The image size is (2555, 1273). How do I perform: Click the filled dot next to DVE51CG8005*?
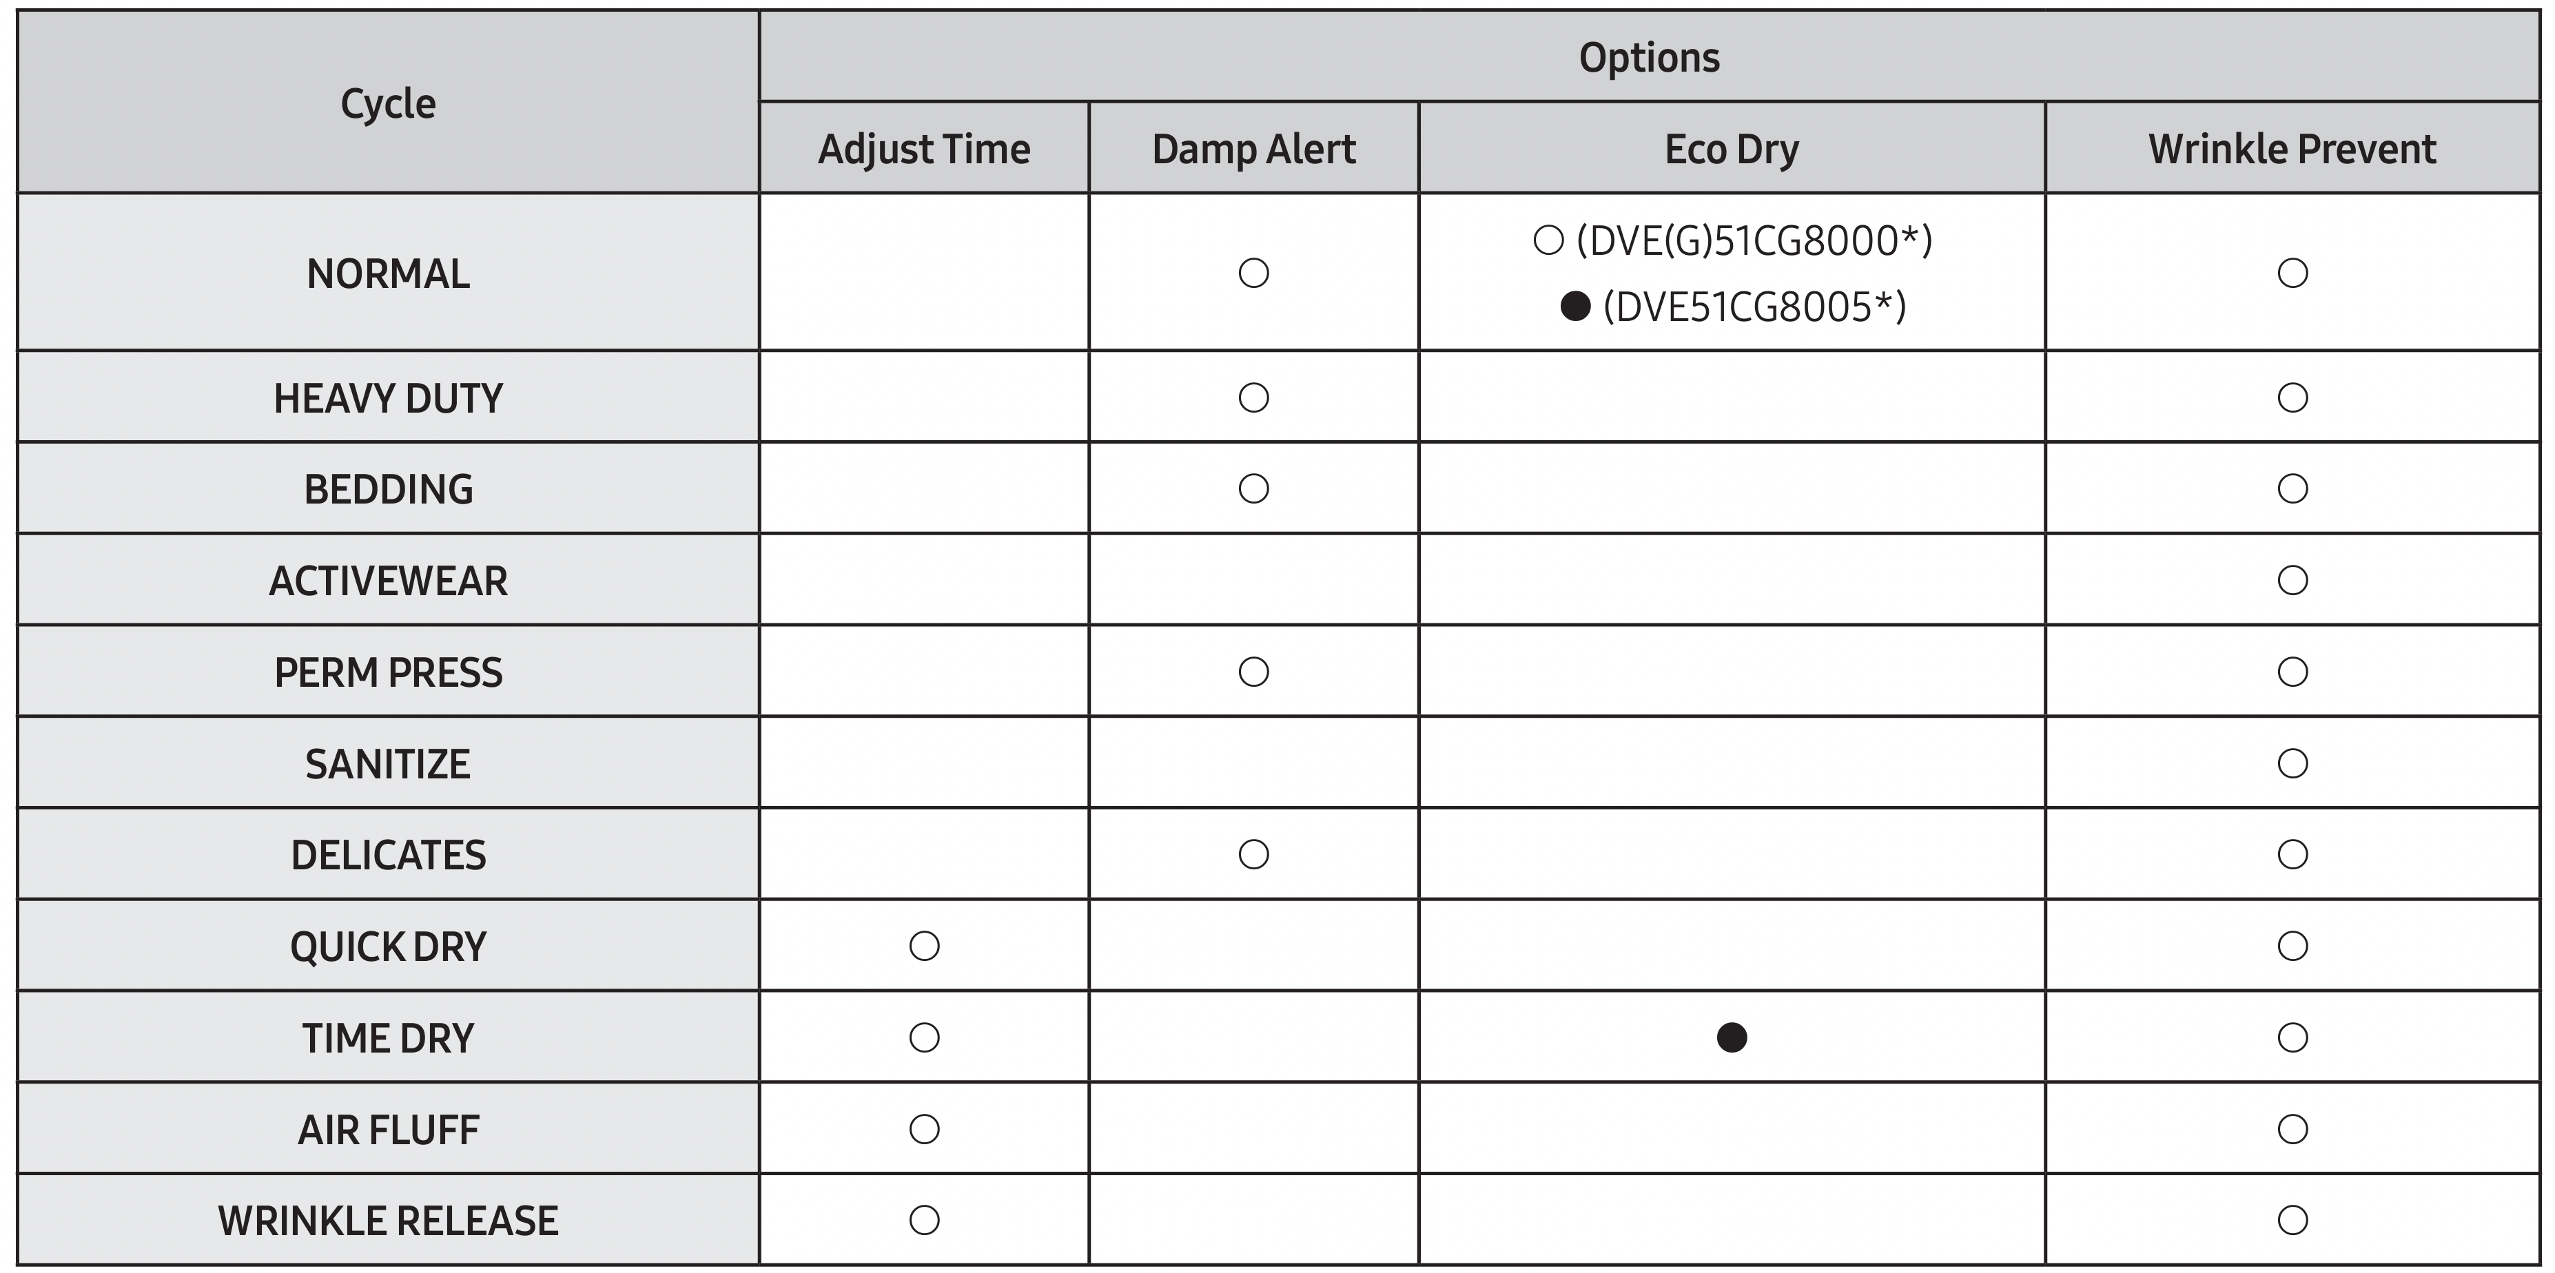[x=1575, y=307]
